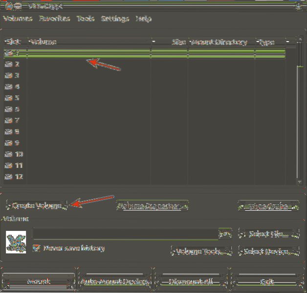
Task: Choose the drive icon of slot 7
Action: tap(8, 120)
